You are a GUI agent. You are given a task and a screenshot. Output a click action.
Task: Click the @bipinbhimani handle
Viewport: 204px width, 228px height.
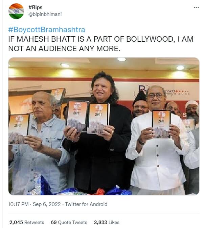coord(45,14)
